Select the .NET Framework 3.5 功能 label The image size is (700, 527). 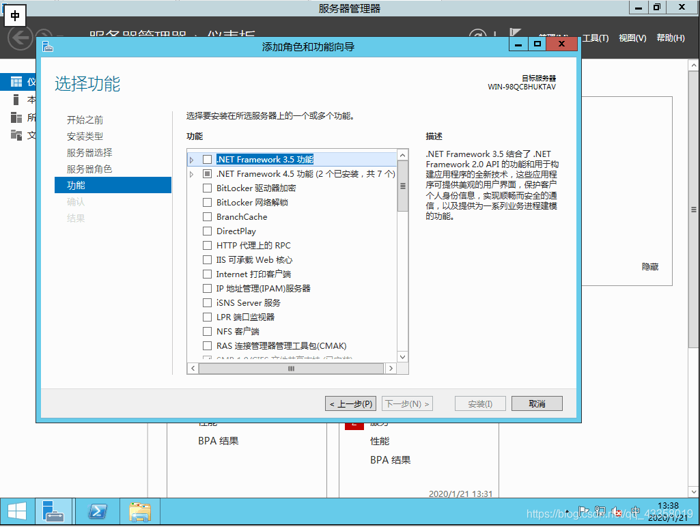point(265,159)
